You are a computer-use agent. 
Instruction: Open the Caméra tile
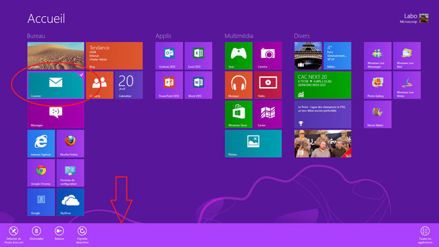tap(267, 55)
